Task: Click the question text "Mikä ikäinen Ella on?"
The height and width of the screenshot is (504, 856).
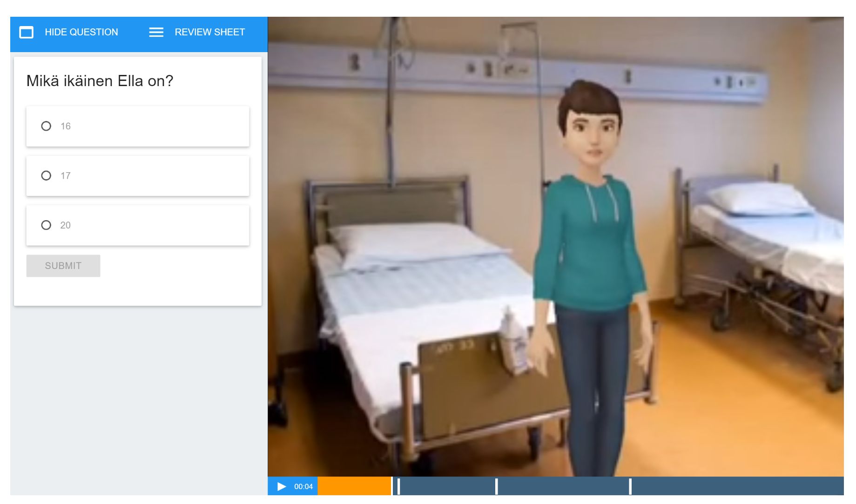Action: pyautogui.click(x=100, y=81)
